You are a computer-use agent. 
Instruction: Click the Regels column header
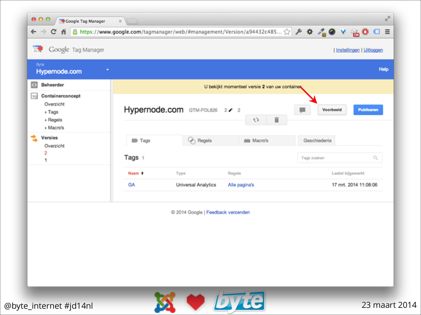tap(234, 173)
